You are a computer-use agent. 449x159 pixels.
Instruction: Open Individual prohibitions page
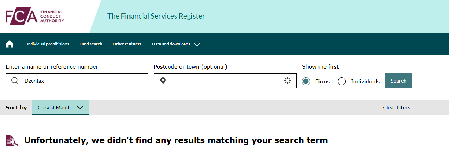click(x=48, y=44)
